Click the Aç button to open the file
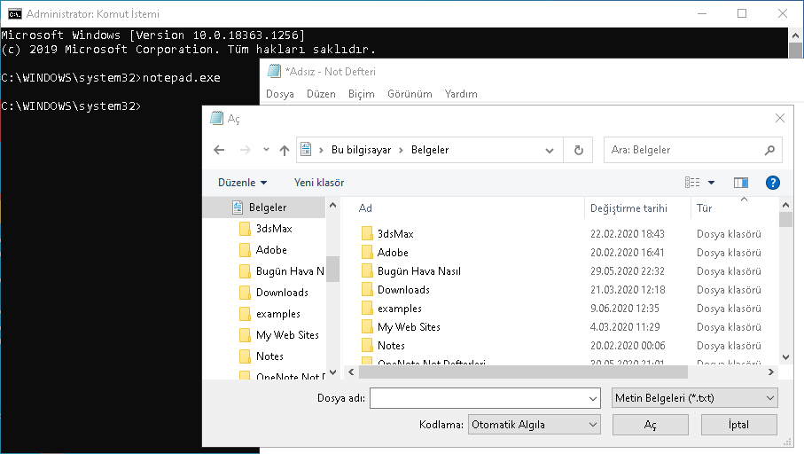The width and height of the screenshot is (804, 454). tap(651, 425)
